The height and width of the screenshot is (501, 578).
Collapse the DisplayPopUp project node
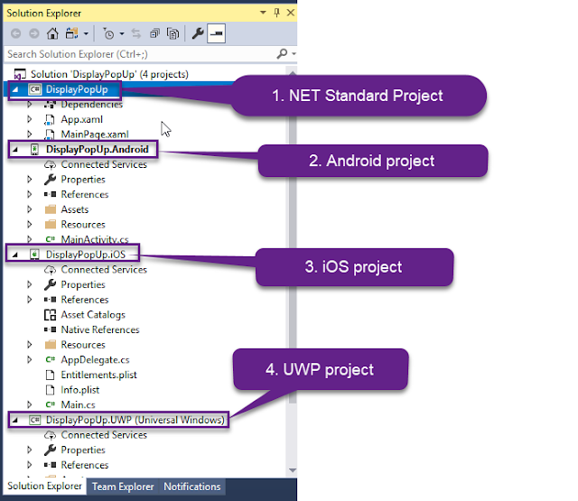15,89
